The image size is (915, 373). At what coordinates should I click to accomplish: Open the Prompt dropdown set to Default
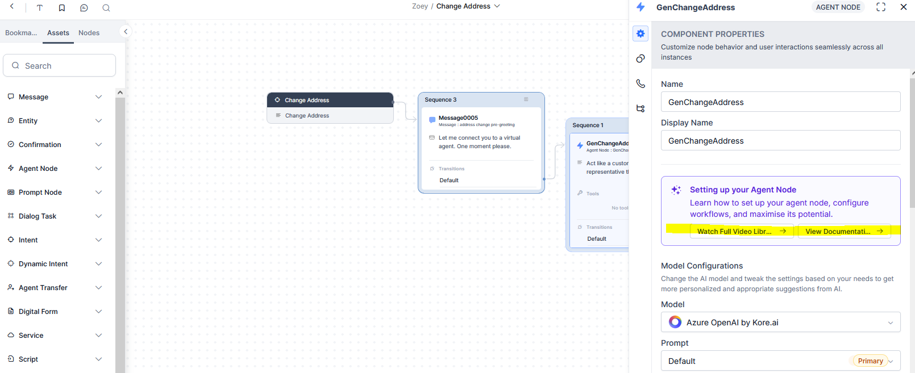[x=780, y=361]
